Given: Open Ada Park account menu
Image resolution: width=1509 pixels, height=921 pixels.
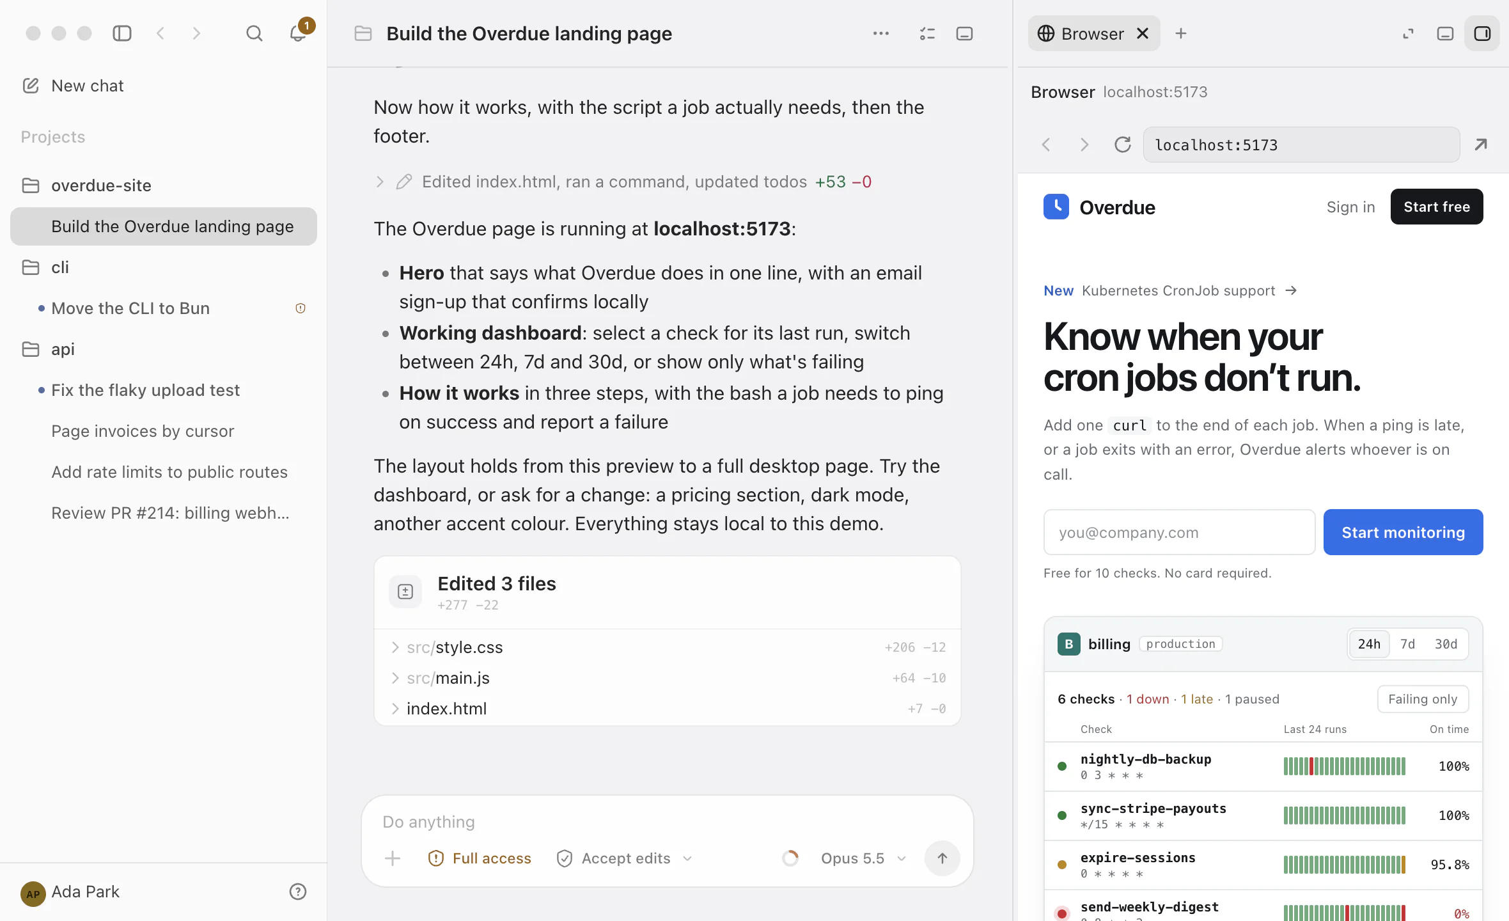Looking at the screenshot, I should (x=70, y=892).
